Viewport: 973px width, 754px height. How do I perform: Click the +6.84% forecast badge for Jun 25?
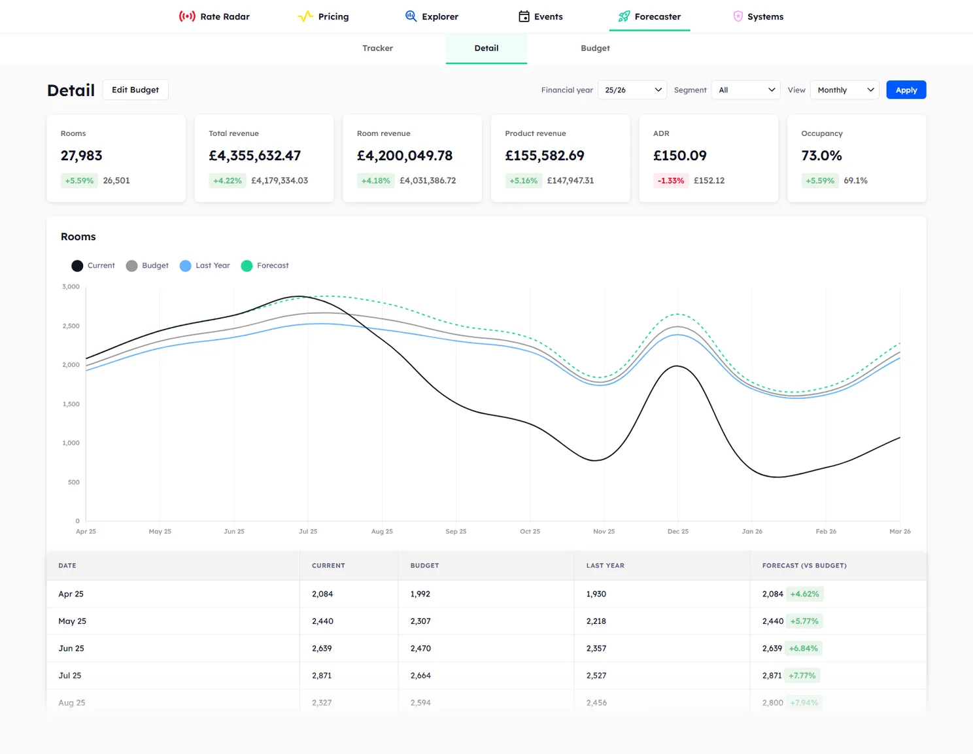point(804,649)
